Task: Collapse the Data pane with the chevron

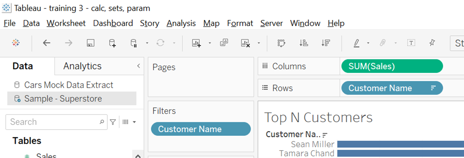Action: [x=138, y=66]
